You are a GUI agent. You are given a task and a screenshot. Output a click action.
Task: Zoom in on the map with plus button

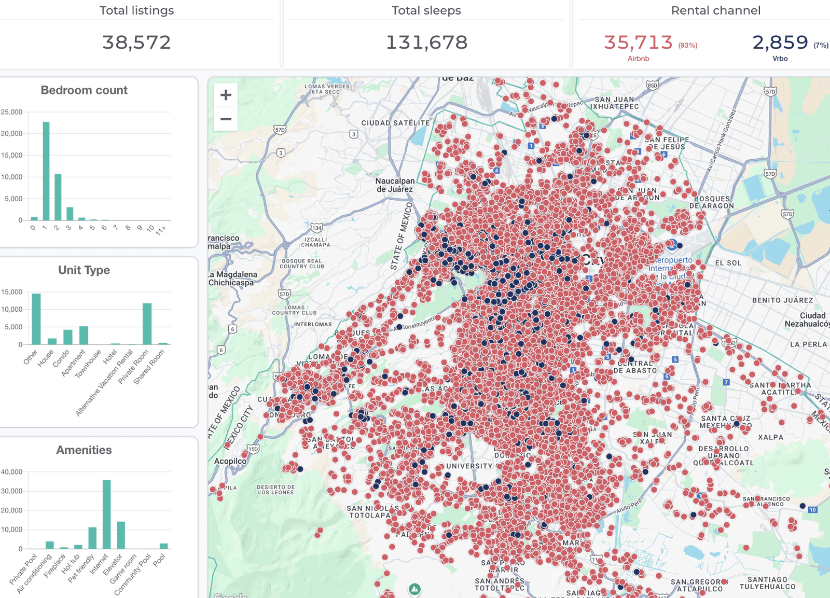pyautogui.click(x=226, y=95)
